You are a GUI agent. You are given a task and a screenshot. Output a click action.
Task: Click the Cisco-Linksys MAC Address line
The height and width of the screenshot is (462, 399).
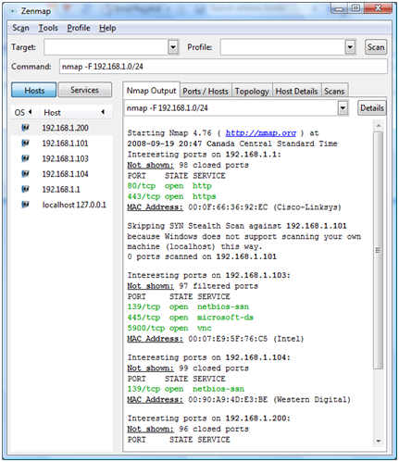point(234,206)
